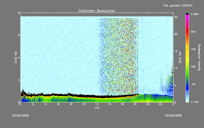Image resolution: width=204 pixels, height=128 pixels.
Task: Click the 14: hour label on the UTC axis
Action: [110, 104]
